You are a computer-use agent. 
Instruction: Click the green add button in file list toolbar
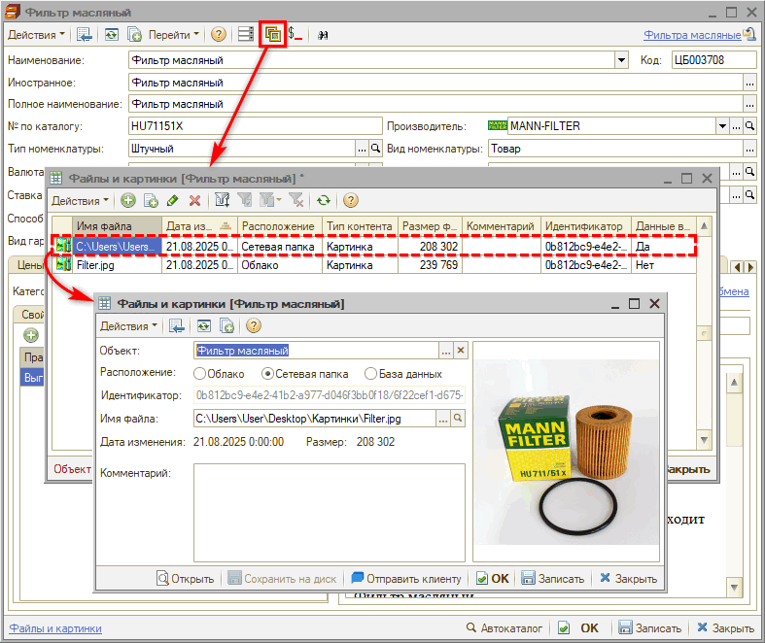tap(127, 200)
